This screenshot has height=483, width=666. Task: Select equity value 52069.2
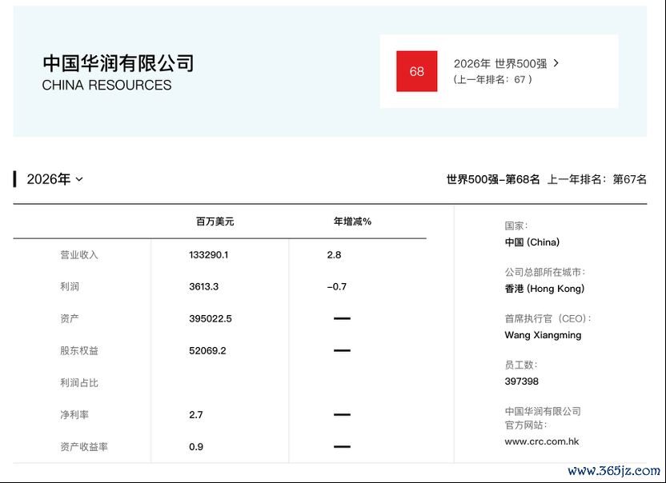click(x=207, y=350)
